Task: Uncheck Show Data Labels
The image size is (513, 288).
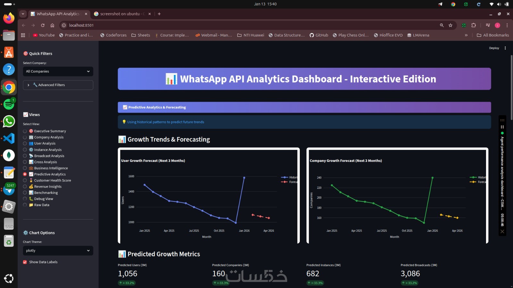Action: [25, 262]
